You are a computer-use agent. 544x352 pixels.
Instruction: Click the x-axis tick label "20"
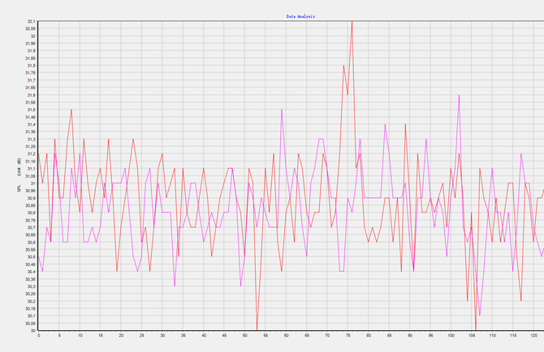[x=121, y=336]
